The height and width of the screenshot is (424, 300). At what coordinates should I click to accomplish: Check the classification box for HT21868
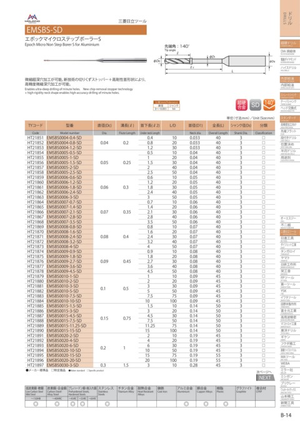264,222
